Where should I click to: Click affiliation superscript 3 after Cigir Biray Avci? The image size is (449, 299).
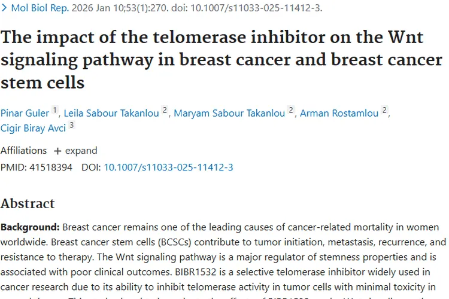71,125
